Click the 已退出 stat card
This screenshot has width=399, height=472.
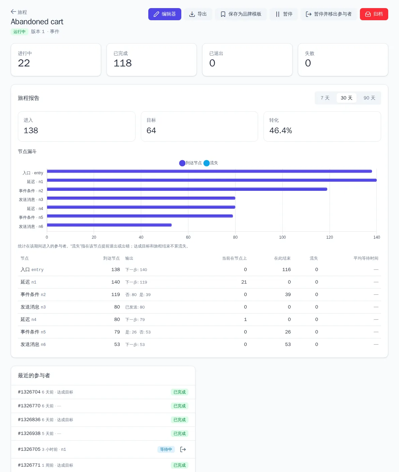point(247,60)
